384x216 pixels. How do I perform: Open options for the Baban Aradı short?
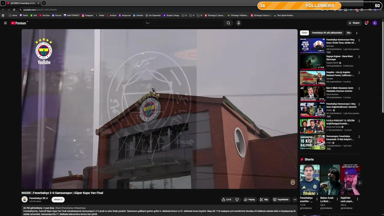tap(337, 199)
